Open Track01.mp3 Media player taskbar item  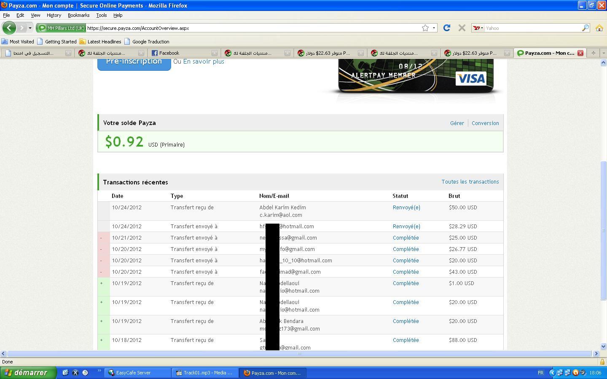205,373
